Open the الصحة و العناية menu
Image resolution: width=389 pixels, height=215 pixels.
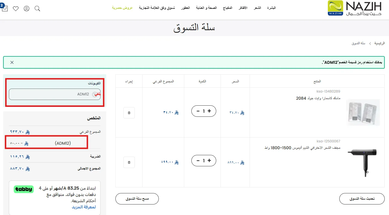(x=206, y=8)
